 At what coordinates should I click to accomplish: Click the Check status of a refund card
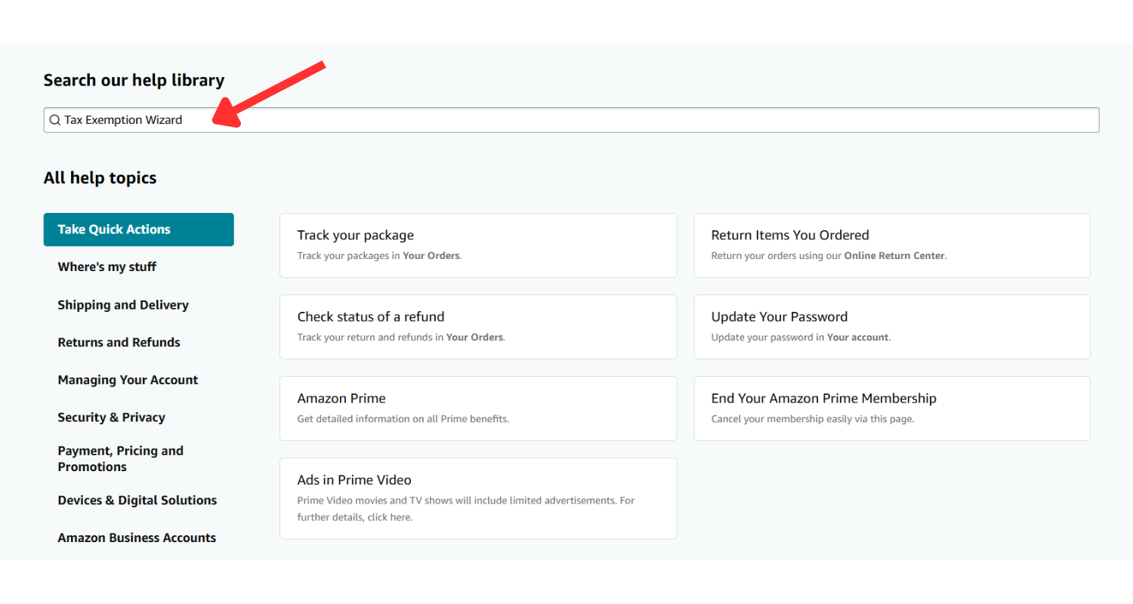477,326
